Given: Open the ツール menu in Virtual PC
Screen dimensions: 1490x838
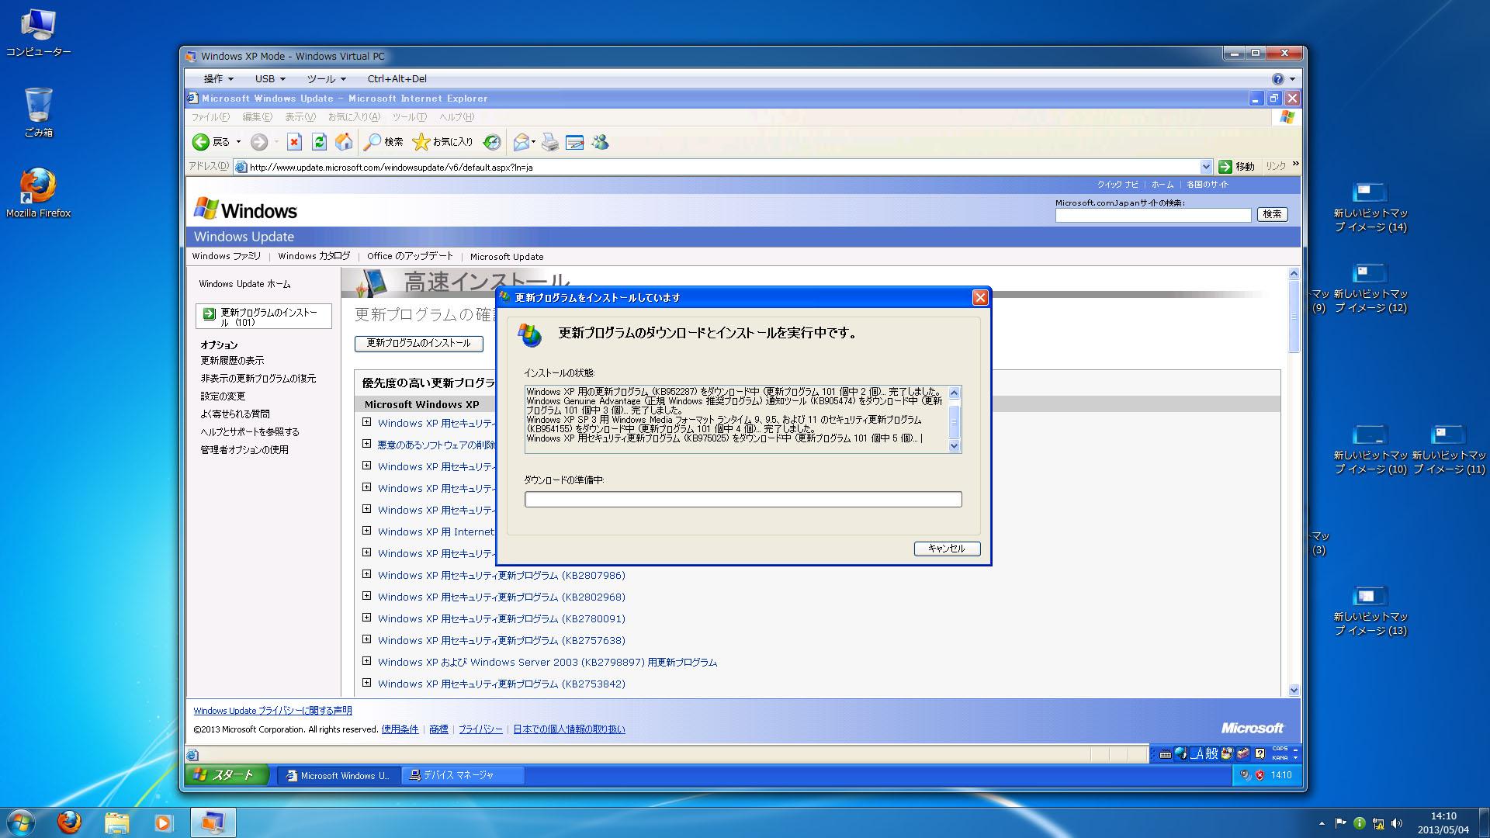Looking at the screenshot, I should 326,79.
